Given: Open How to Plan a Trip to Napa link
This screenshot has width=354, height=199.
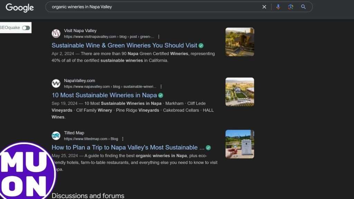Looking at the screenshot, I should click(x=128, y=148).
